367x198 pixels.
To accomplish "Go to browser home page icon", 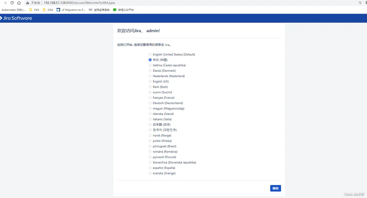I will [x=19, y=3].
